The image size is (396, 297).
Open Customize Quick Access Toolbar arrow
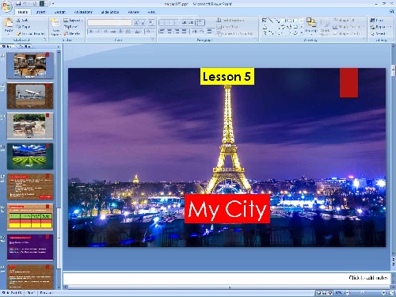[x=53, y=4]
